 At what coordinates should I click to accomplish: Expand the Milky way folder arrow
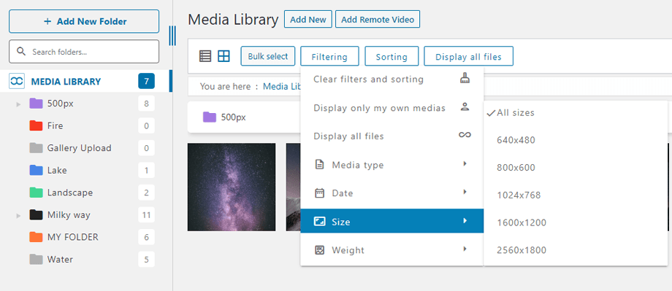click(x=18, y=215)
